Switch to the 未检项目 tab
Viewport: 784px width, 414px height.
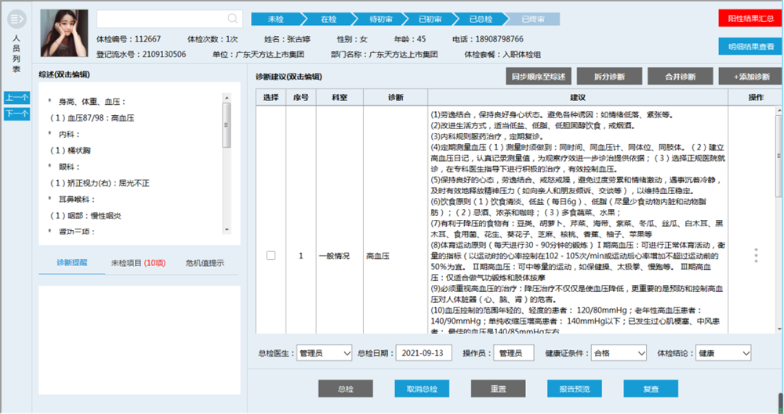coord(137,263)
